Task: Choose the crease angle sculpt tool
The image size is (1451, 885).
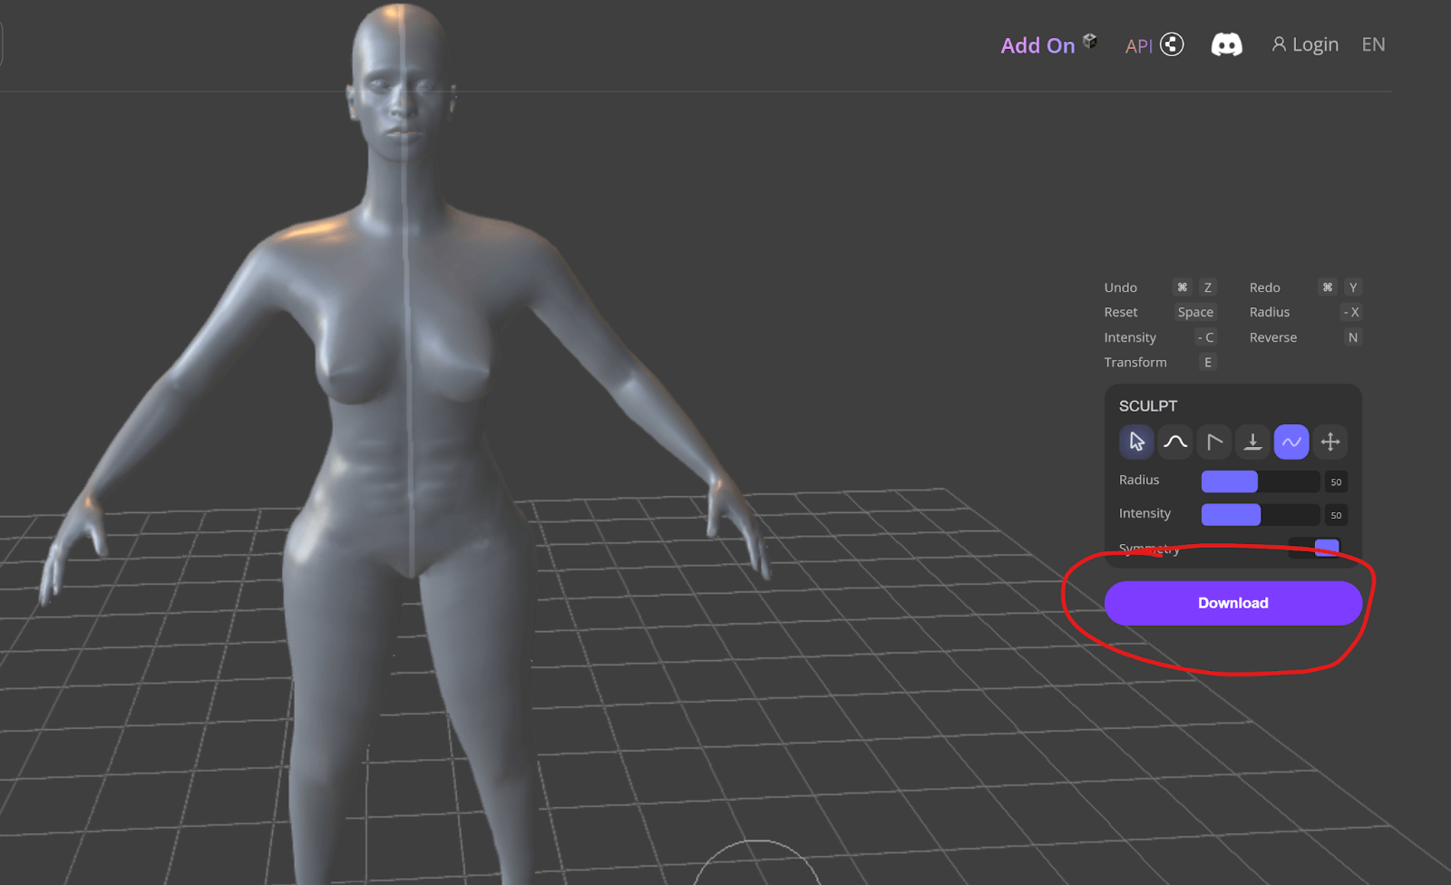Action: (1213, 442)
